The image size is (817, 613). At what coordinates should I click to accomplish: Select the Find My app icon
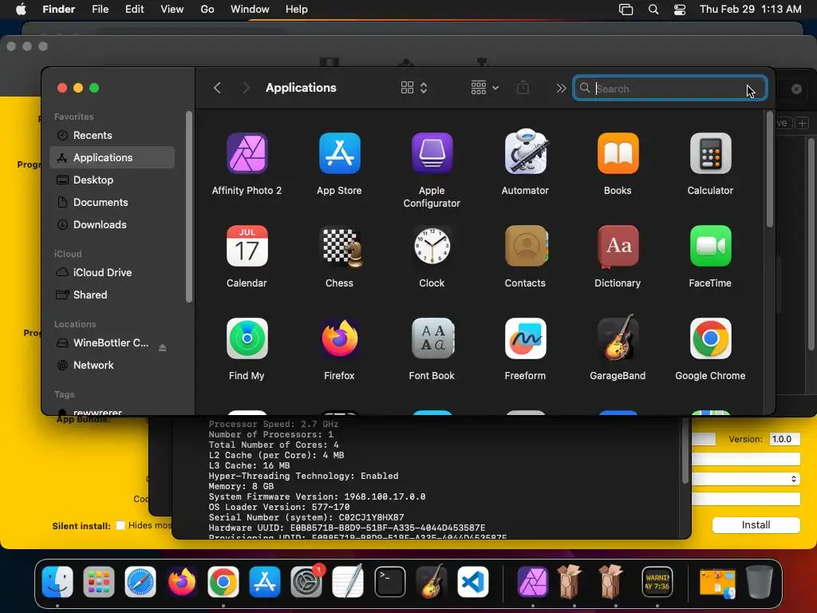tap(247, 338)
